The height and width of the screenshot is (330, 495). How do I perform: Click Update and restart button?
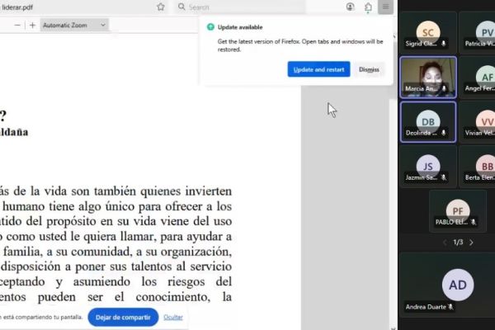318,69
